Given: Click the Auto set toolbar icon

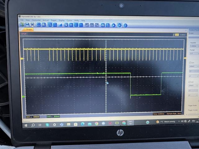Looking at the screenshot, I should [108, 25].
